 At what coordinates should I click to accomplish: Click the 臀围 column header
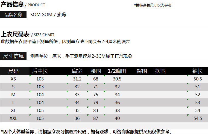coord(142,71)
